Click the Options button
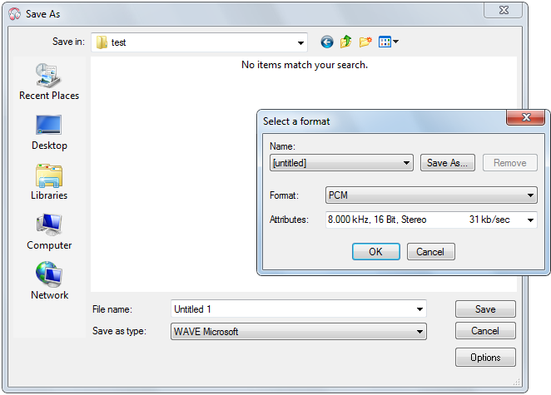Screen dimensions: 551x395 pos(485,358)
